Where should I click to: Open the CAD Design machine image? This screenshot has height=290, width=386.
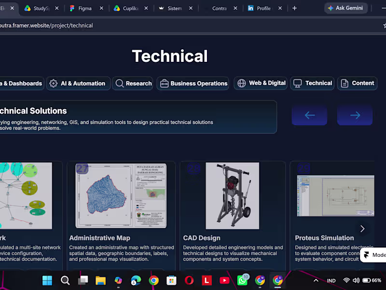232,196
